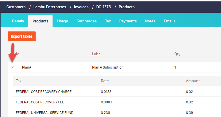Click the Amount column header

click(x=193, y=81)
